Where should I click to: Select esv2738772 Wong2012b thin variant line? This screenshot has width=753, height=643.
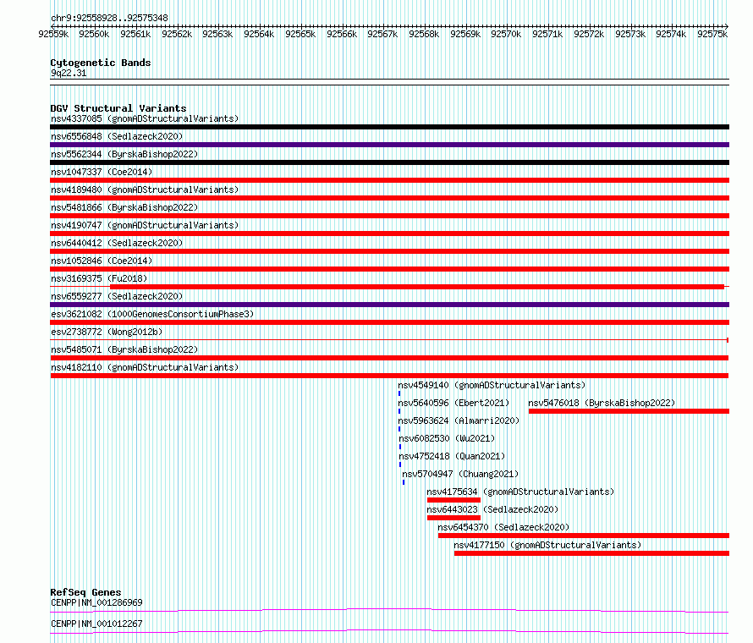(x=389, y=340)
